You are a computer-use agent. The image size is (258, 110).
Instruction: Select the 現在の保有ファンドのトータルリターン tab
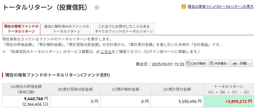point(21,29)
